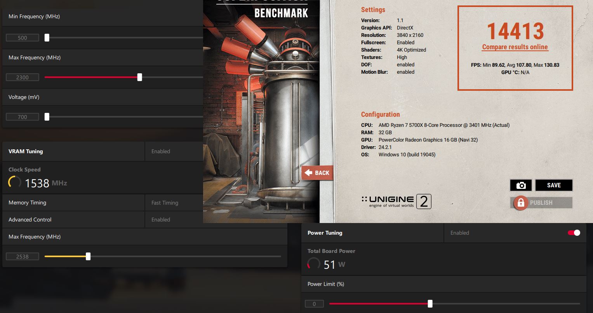Click the Advanced Control label
593x313 pixels.
(x=30, y=220)
